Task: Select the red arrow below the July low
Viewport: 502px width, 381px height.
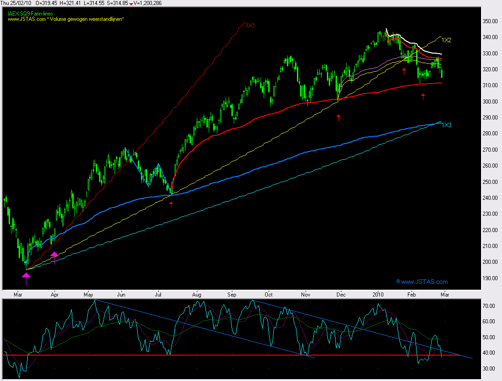Action: 171,205
